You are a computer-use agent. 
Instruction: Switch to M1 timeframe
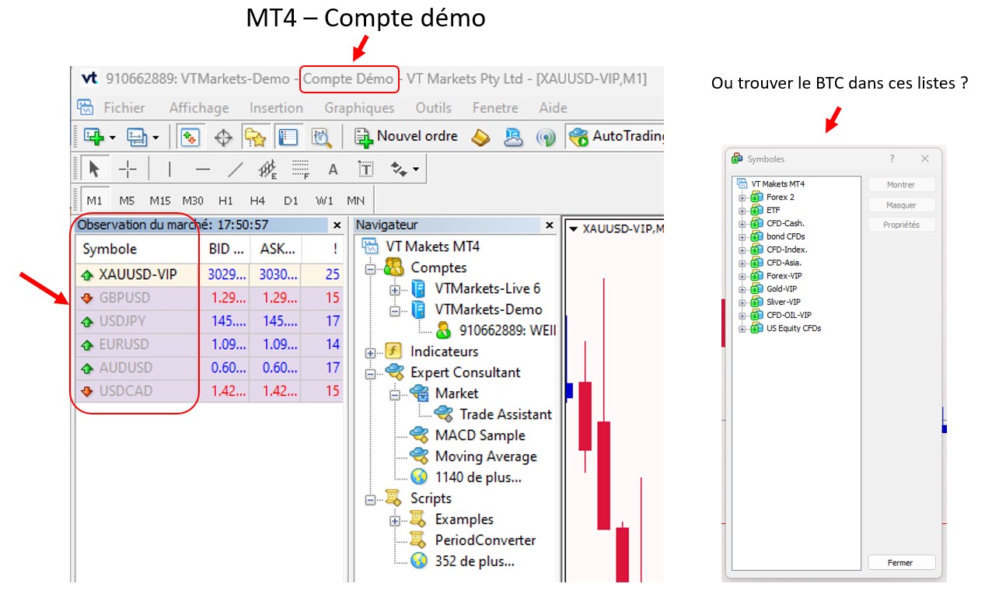[x=94, y=201]
